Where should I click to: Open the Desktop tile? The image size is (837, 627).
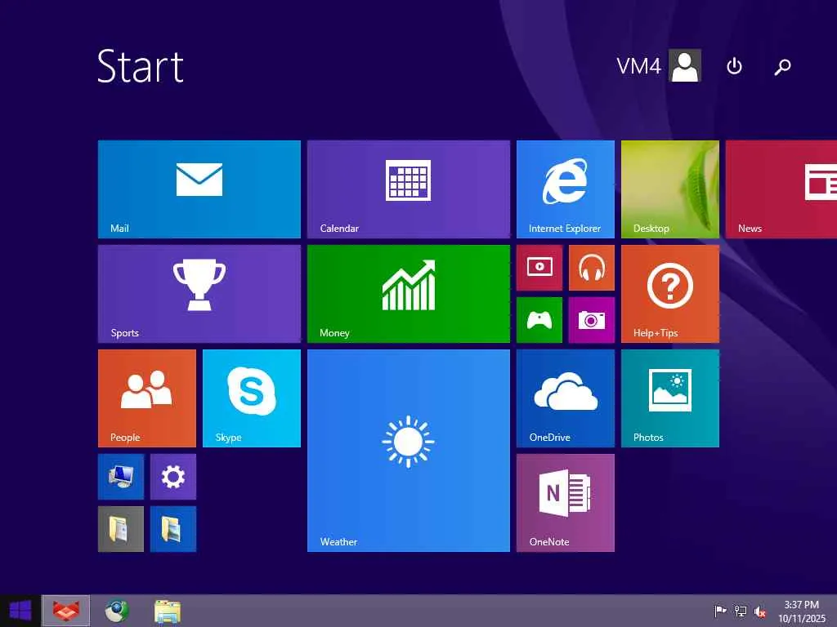(670, 189)
